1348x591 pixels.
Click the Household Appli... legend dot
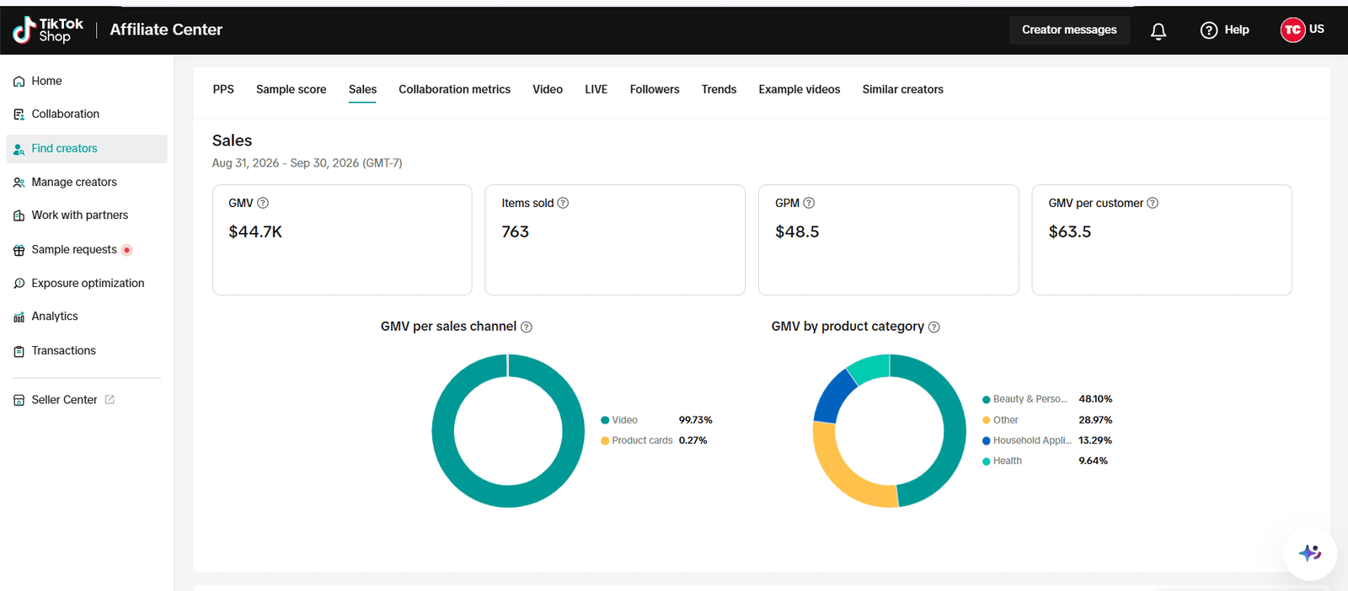[x=987, y=440]
